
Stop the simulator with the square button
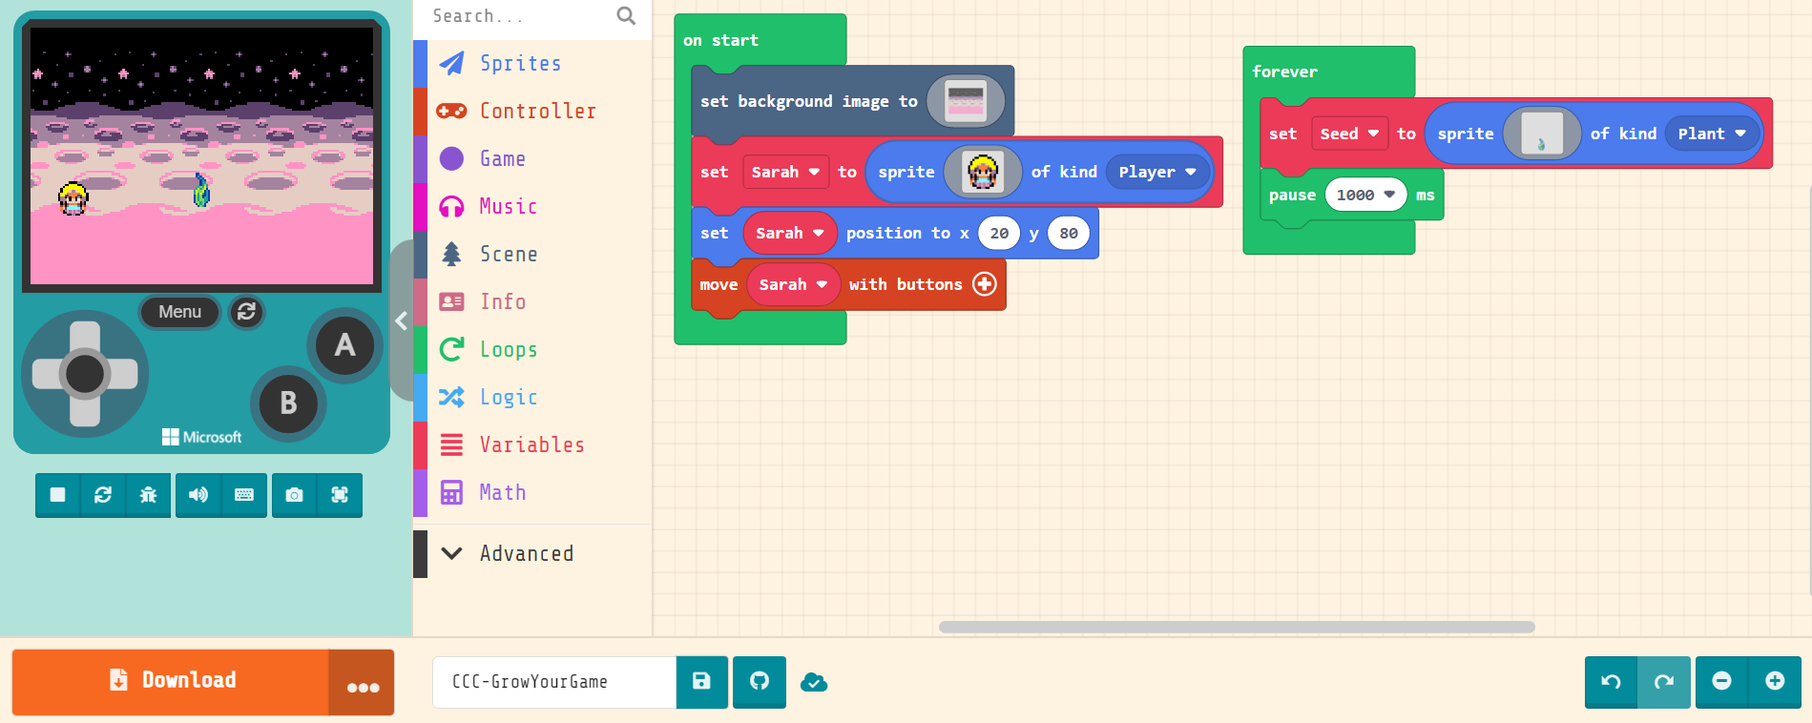(57, 495)
